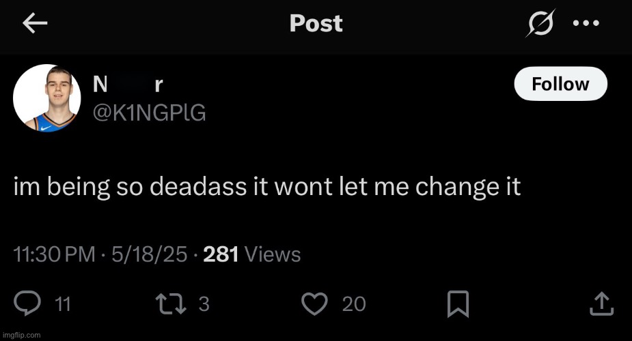
Task: Go back using the left arrow
Action: [35, 24]
